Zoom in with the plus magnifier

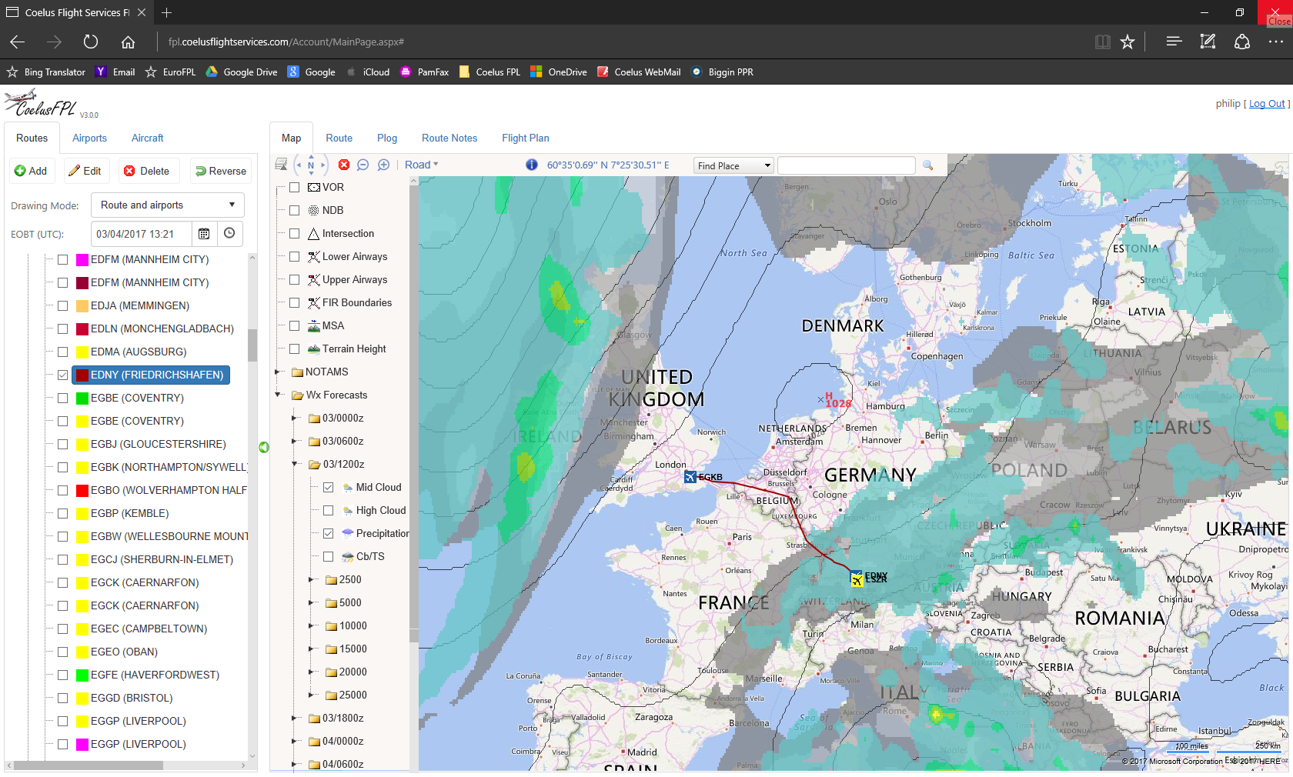pyautogui.click(x=383, y=165)
